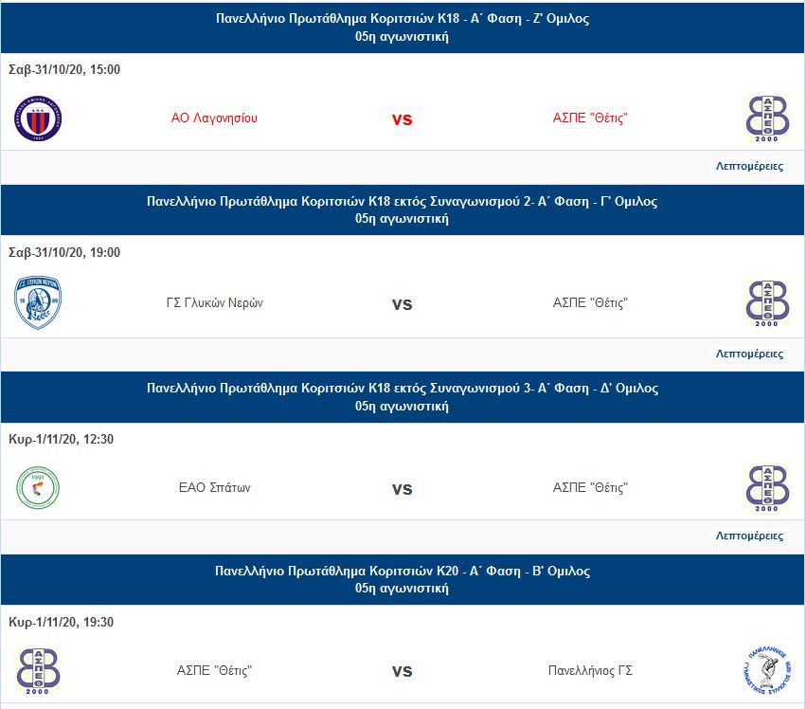
Task: Click the Πανελλήνιος ΓΣ discus-thrower logo
Action: [x=767, y=671]
